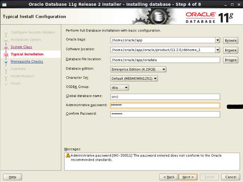Focus the Global database name field
This screenshot has height=182, width=243.
coord(165,97)
